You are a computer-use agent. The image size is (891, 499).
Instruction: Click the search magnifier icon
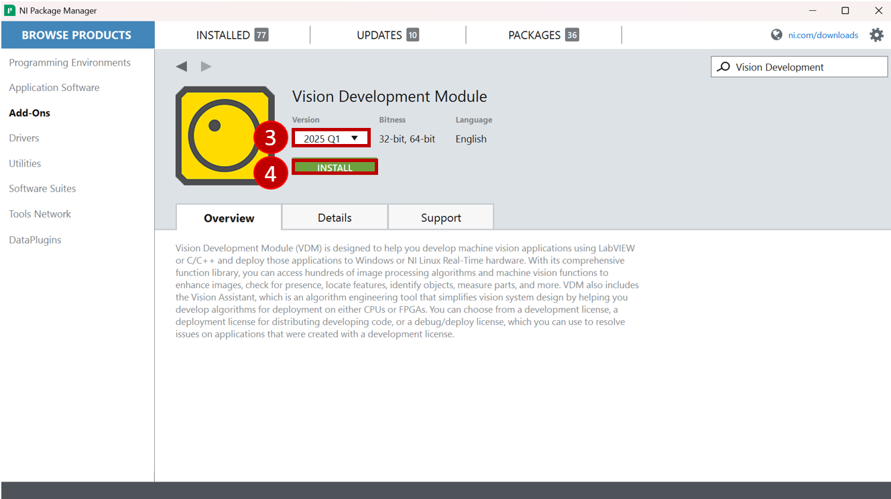coord(723,67)
